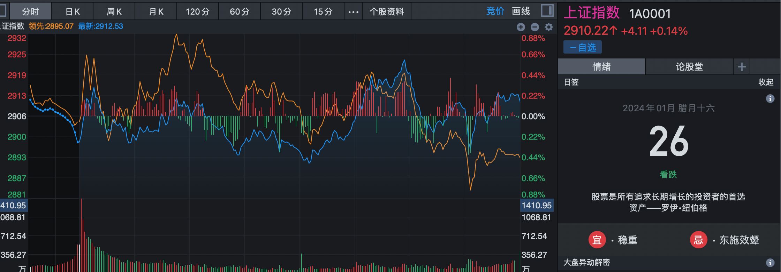Switch to 分时 chart tab
Viewport: 781px width, 272px height.
coord(30,11)
